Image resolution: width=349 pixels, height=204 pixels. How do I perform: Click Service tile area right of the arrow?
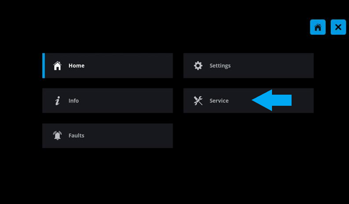303,101
